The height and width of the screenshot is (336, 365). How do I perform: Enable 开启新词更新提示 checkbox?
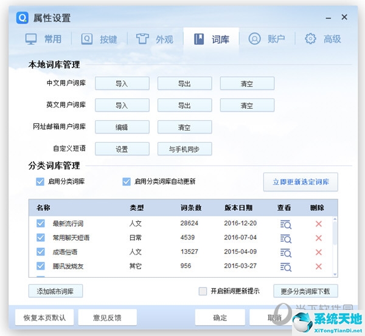203,291
